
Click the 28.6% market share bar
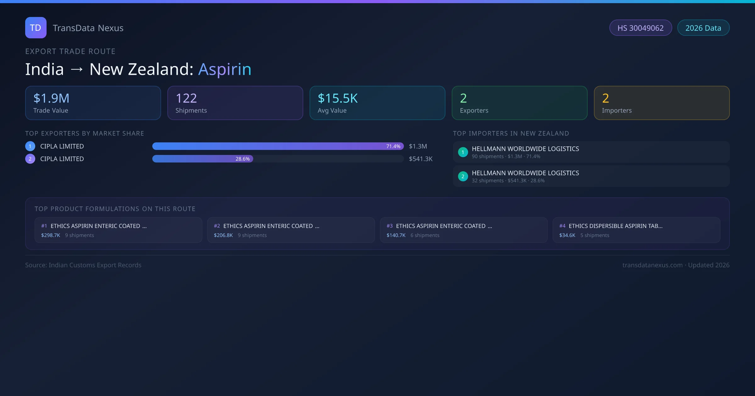point(203,159)
